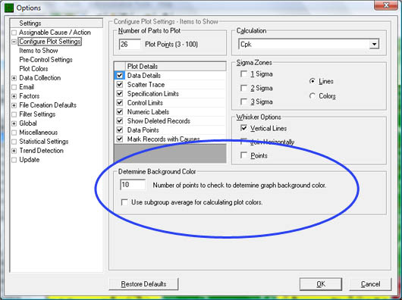Select Email in settings tree

(x=27, y=87)
